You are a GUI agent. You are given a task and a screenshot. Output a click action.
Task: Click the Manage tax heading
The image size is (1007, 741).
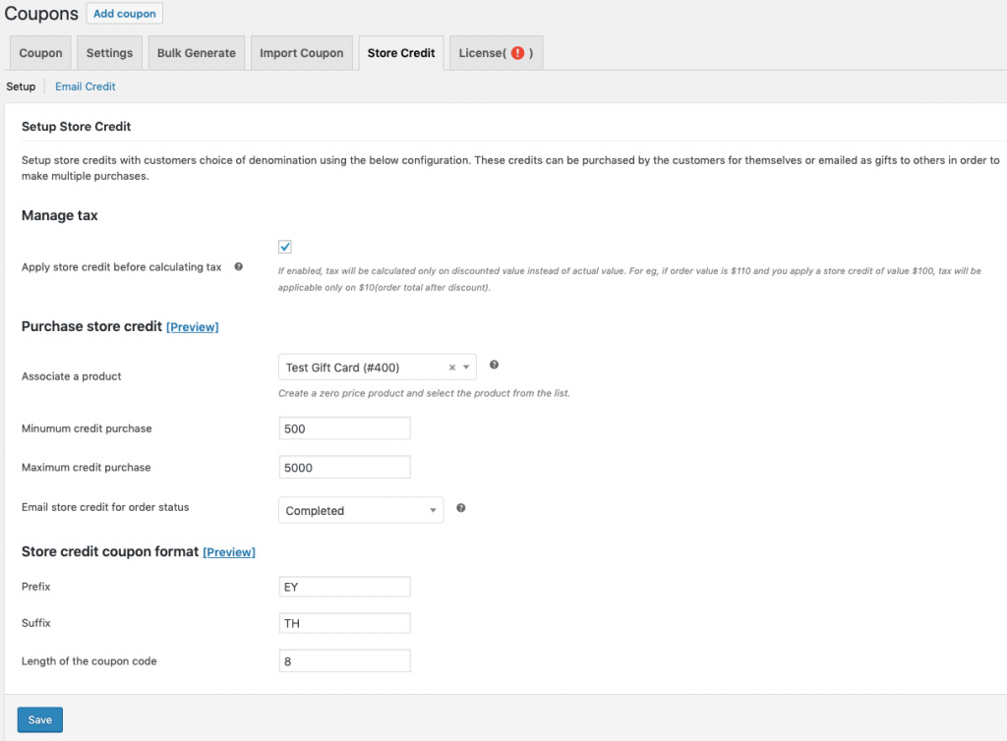coord(60,215)
